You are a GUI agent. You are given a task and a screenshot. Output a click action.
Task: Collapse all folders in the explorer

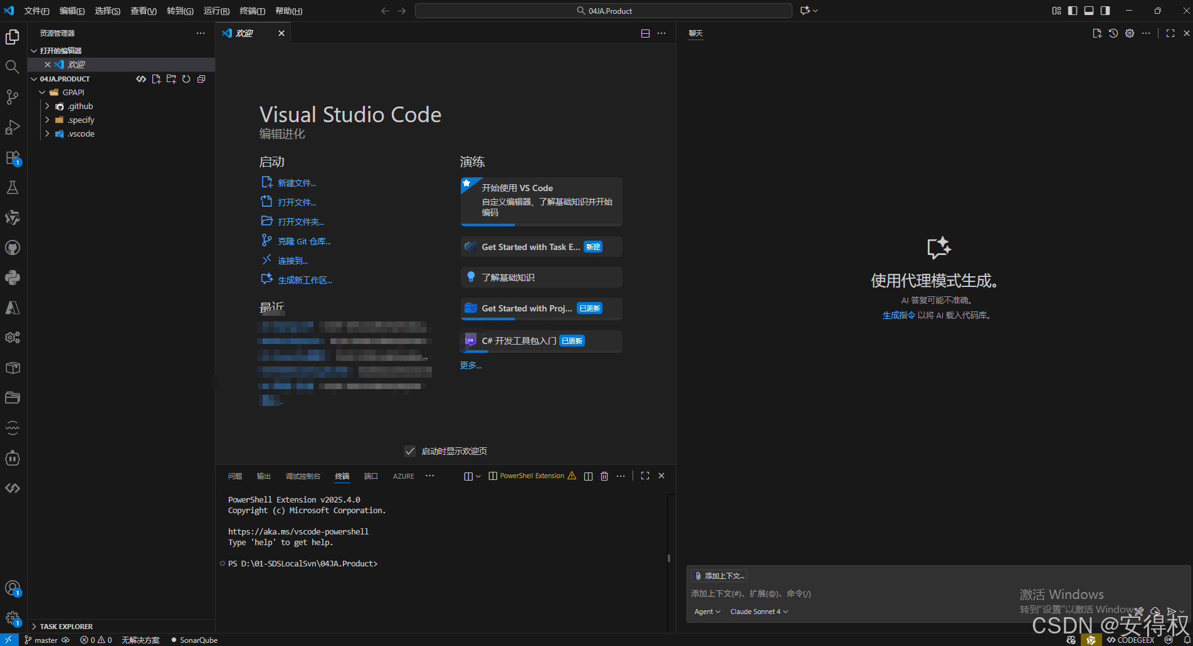pos(201,79)
